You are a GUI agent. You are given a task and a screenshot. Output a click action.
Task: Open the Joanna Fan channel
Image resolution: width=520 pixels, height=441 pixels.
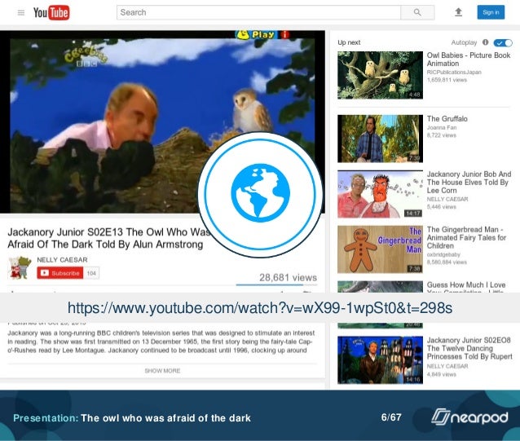[442, 128]
